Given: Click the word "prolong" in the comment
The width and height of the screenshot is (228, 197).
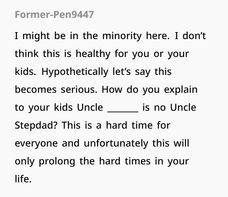Looking at the screenshot, I should point(57,162).
